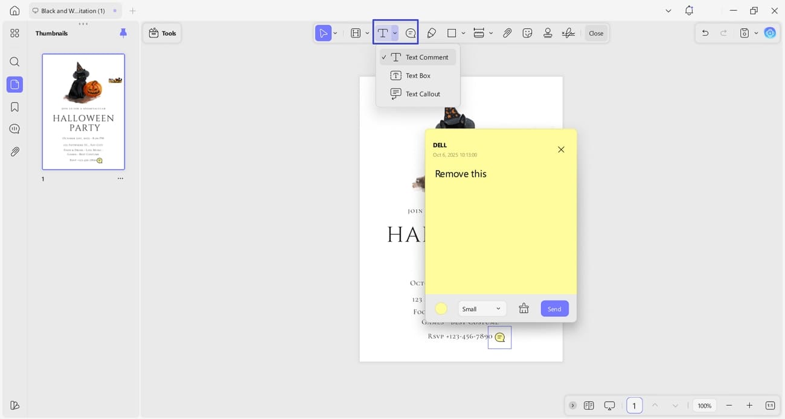Select the Signature tool
This screenshot has height=419, width=785.
click(x=568, y=33)
